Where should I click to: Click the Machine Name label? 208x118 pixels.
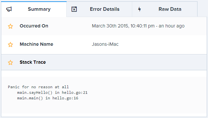36,44
